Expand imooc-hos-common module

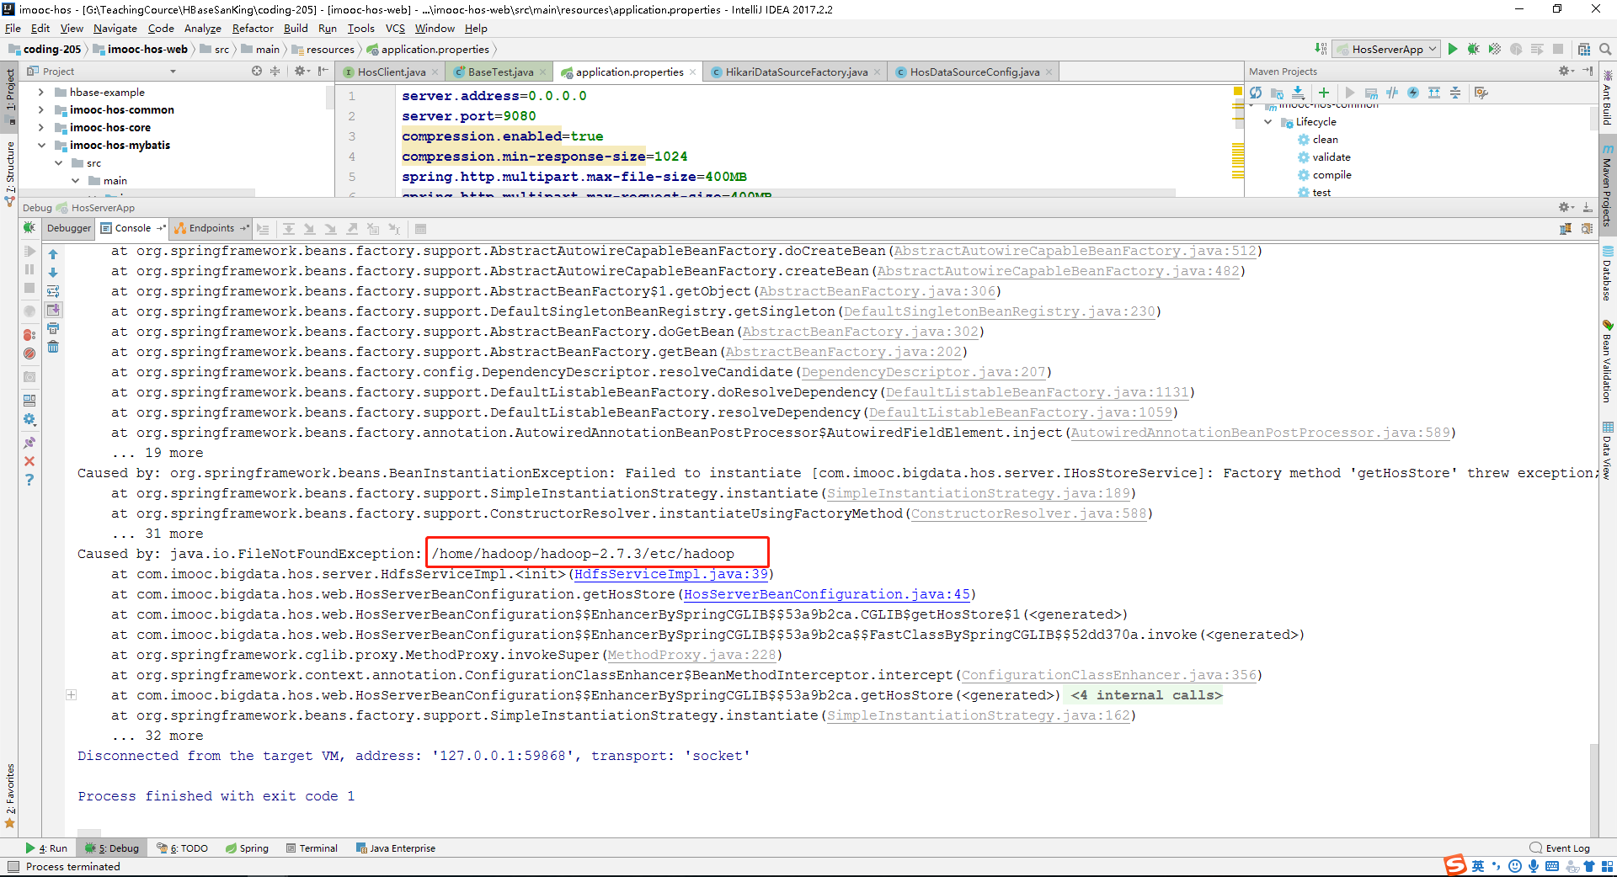(41, 110)
